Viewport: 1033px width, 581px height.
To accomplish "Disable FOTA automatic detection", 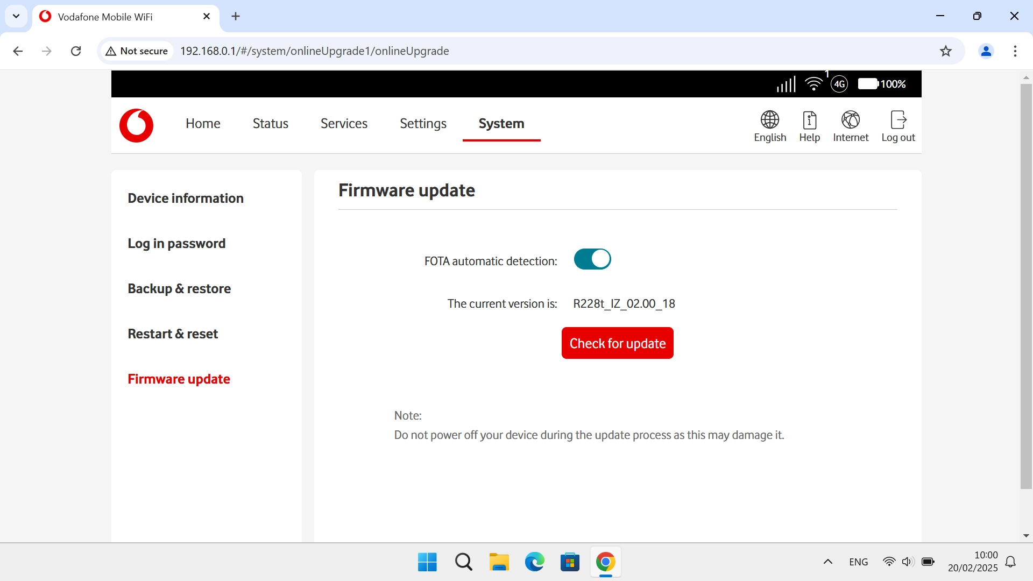I will point(592,259).
